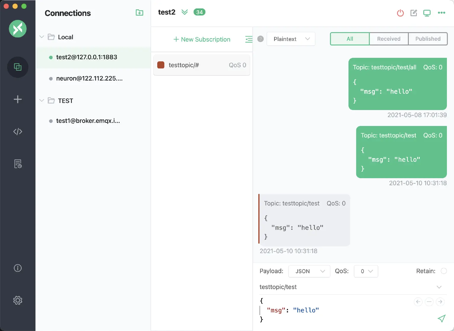Open the JSON payload type dropdown
This screenshot has width=454, height=331.
(x=309, y=271)
